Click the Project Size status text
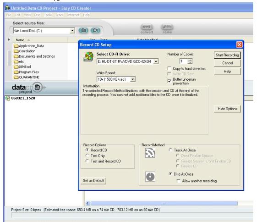The width and height of the screenshot is (262, 222). click(x=85, y=210)
